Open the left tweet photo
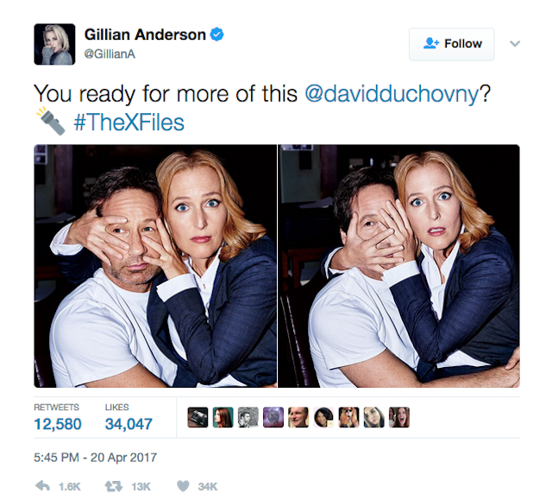The height and width of the screenshot is (500, 552). click(x=155, y=266)
